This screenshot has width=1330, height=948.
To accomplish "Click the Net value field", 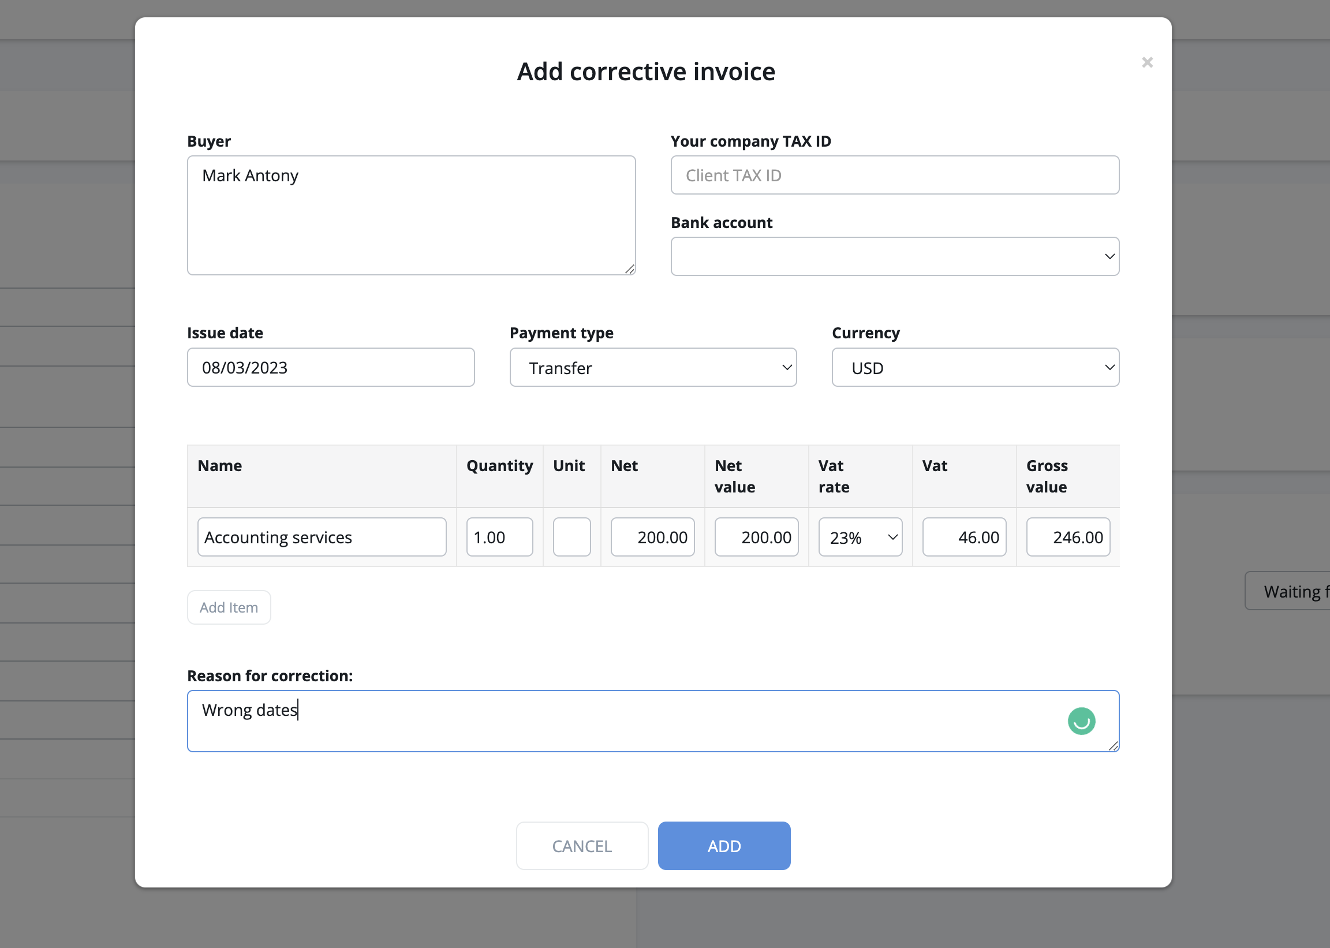I will pos(756,537).
